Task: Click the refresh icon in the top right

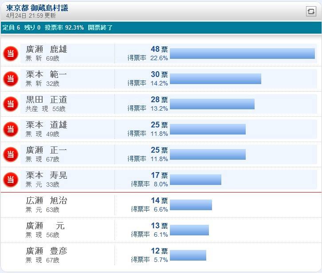Action: click(311, 12)
